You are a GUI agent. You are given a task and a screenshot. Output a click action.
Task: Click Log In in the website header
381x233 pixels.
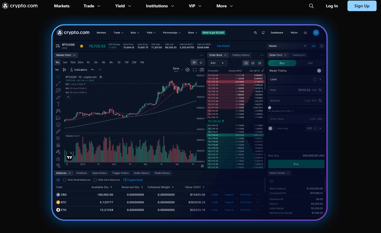[x=332, y=6]
